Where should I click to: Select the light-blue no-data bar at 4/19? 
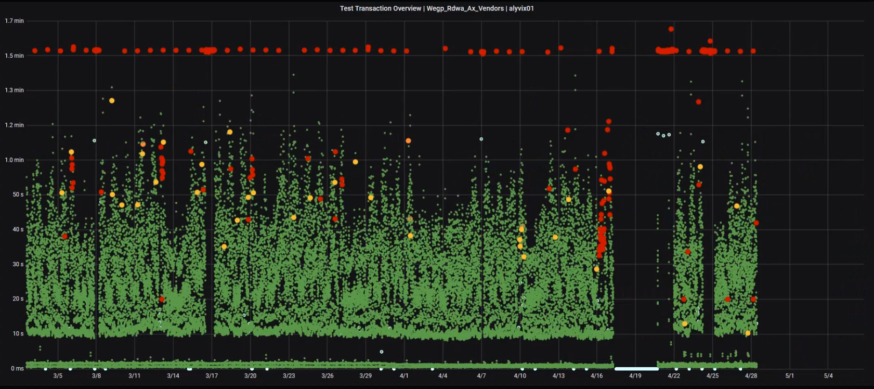(x=636, y=369)
